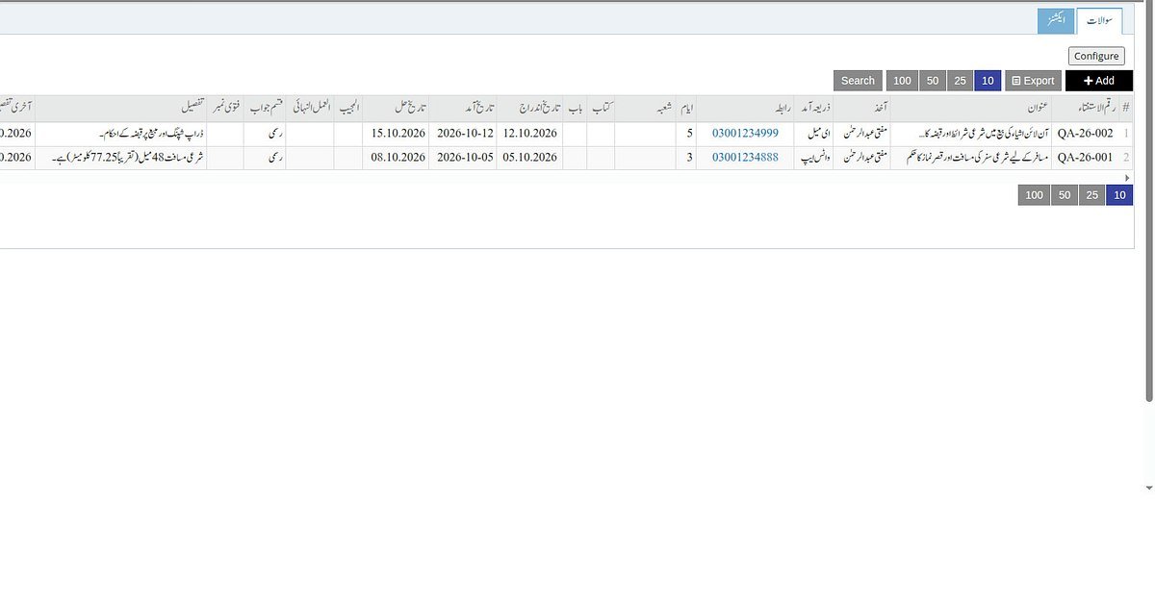
Task: Sort by the شعبہ column header
Action: click(x=645, y=108)
